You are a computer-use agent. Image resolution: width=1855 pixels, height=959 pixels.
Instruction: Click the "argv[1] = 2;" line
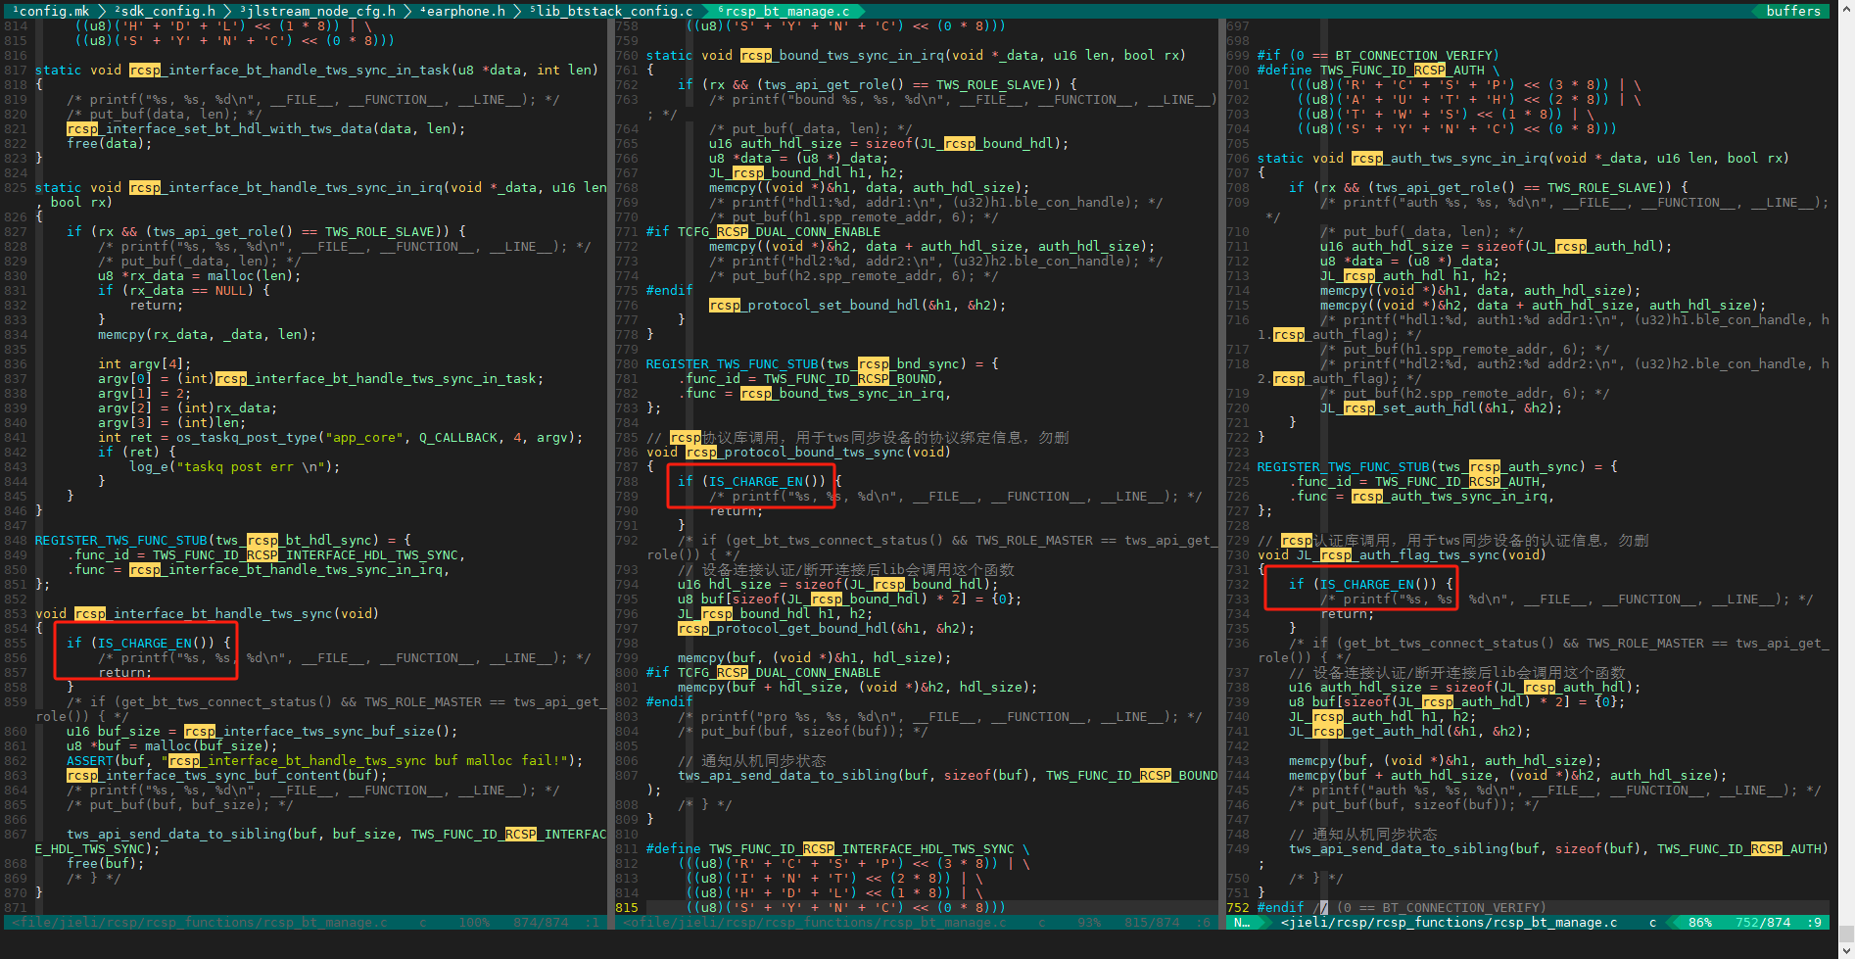click(144, 393)
